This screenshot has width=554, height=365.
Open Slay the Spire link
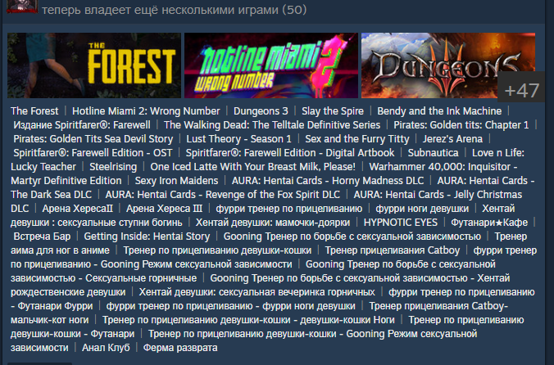333,111
